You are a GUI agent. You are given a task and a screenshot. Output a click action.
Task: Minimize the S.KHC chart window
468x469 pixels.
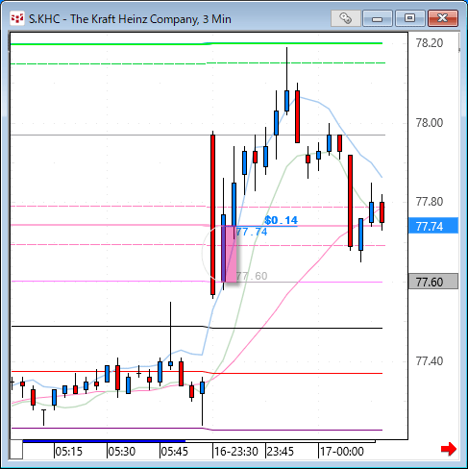pos(377,18)
